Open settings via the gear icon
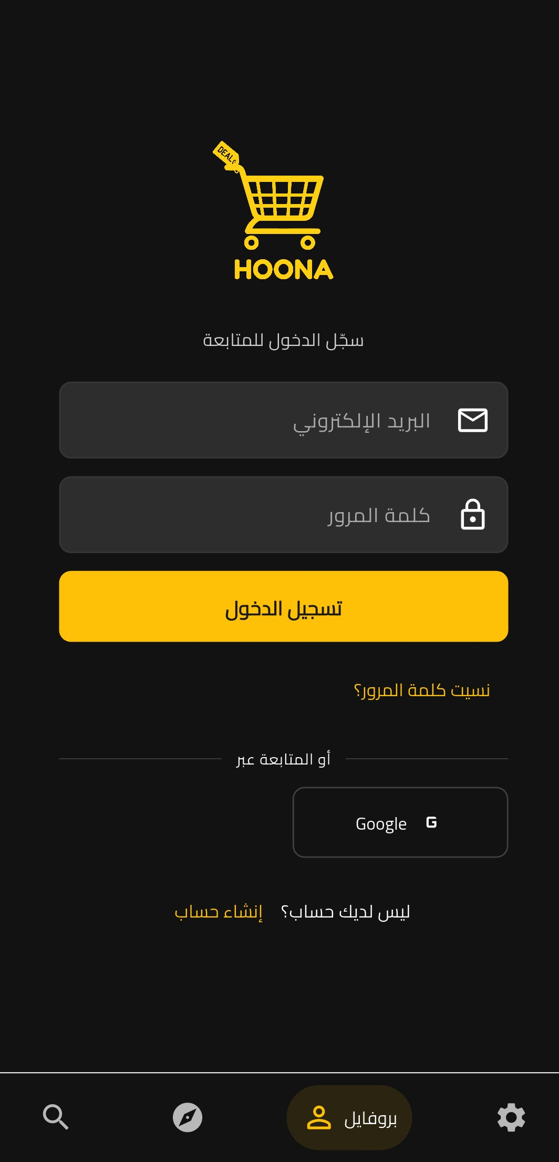 coord(511,1117)
